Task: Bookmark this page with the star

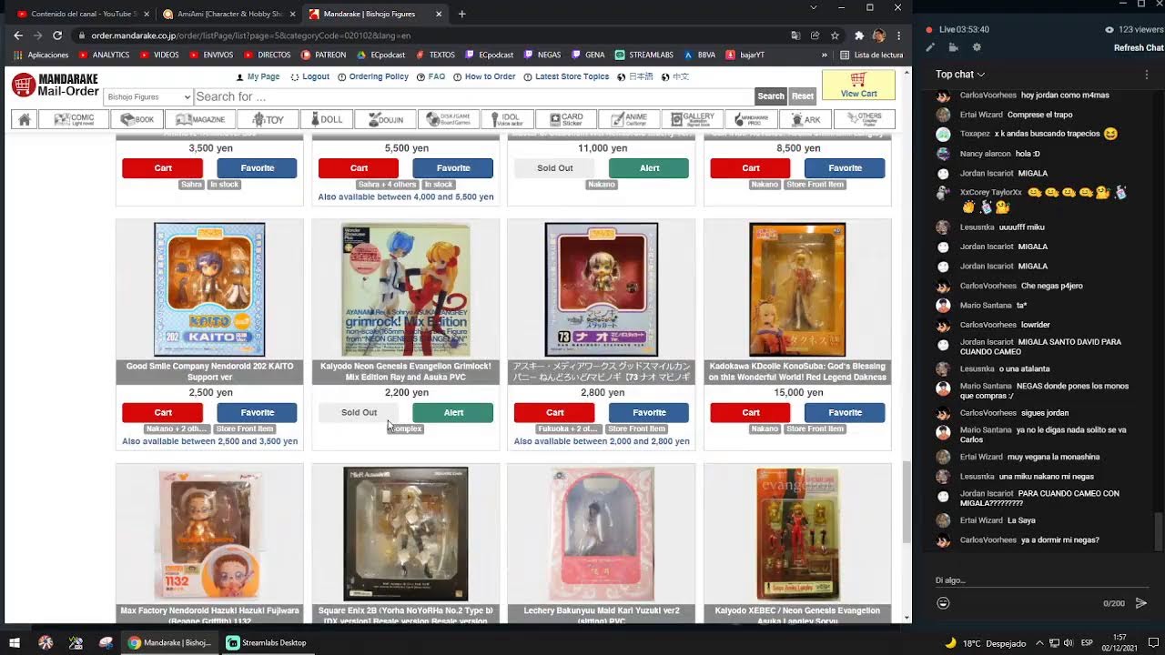Action: [835, 35]
